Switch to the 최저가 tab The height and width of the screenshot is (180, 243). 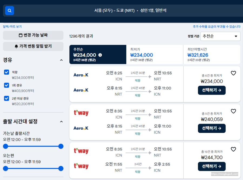tap(155, 54)
